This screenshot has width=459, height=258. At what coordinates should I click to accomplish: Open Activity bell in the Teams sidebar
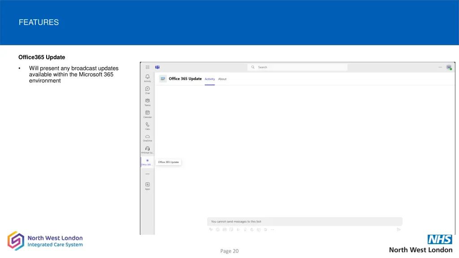(x=147, y=78)
